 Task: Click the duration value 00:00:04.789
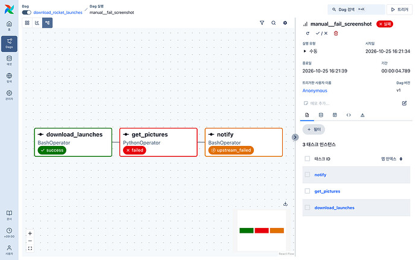396,71
